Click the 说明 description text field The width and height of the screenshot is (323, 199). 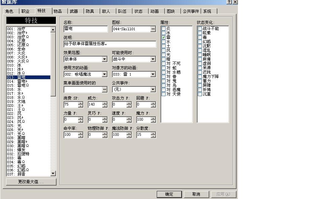coord(110,44)
